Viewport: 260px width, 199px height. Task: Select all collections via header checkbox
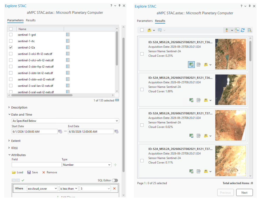coord(11,29)
